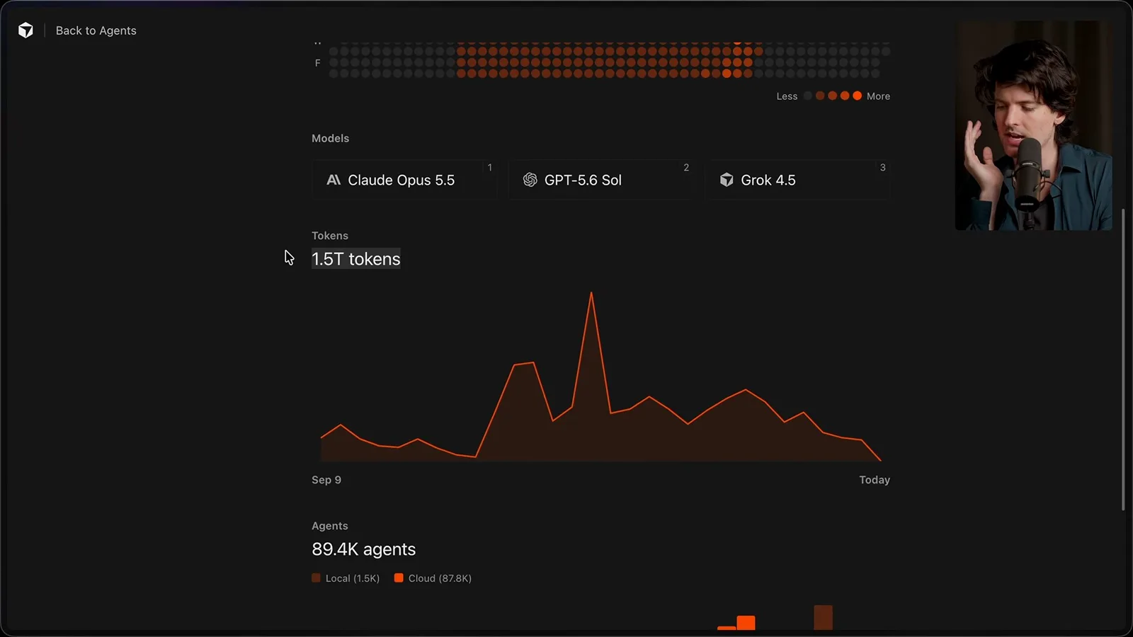Screen dimensions: 1133x637
Task: Click the Sep 9 axis label
Action: (x=326, y=480)
